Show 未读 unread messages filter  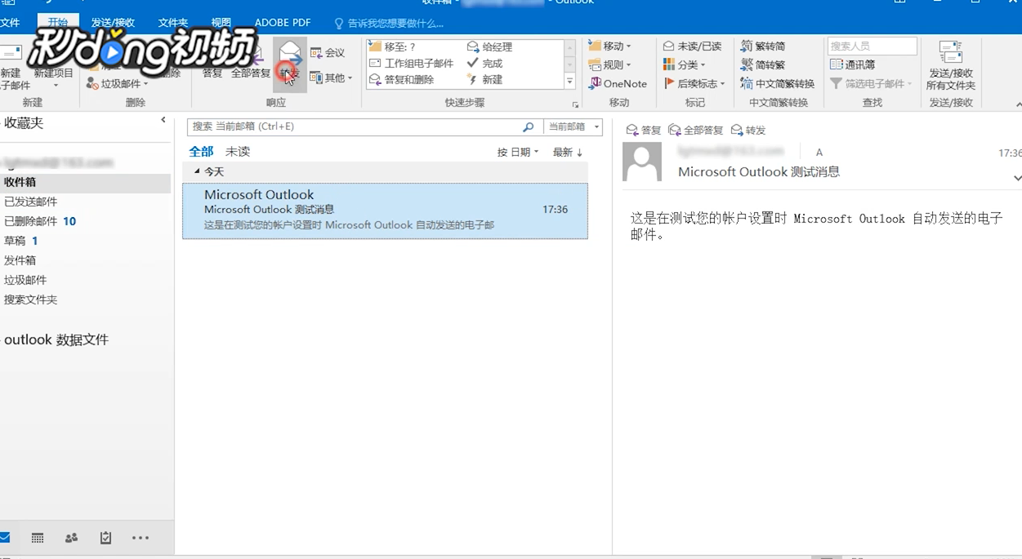[x=238, y=151]
